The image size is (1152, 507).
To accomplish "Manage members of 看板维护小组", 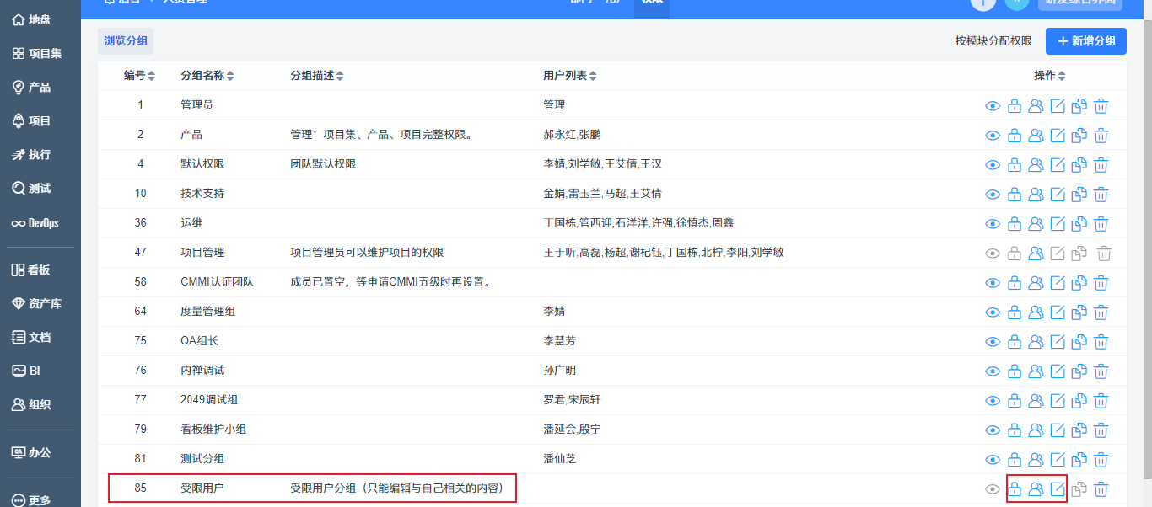I will (x=1036, y=430).
